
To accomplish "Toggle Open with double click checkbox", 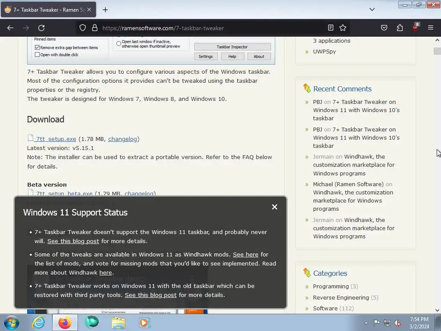I will tap(37, 55).
